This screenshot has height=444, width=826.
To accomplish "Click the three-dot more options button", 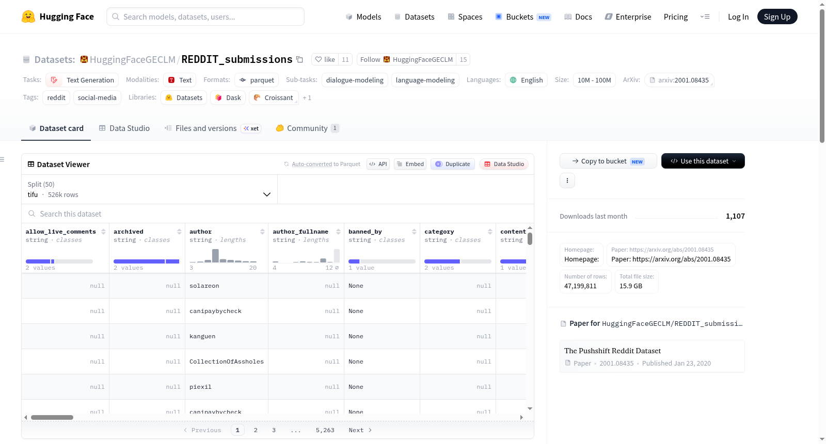I will click(x=567, y=180).
